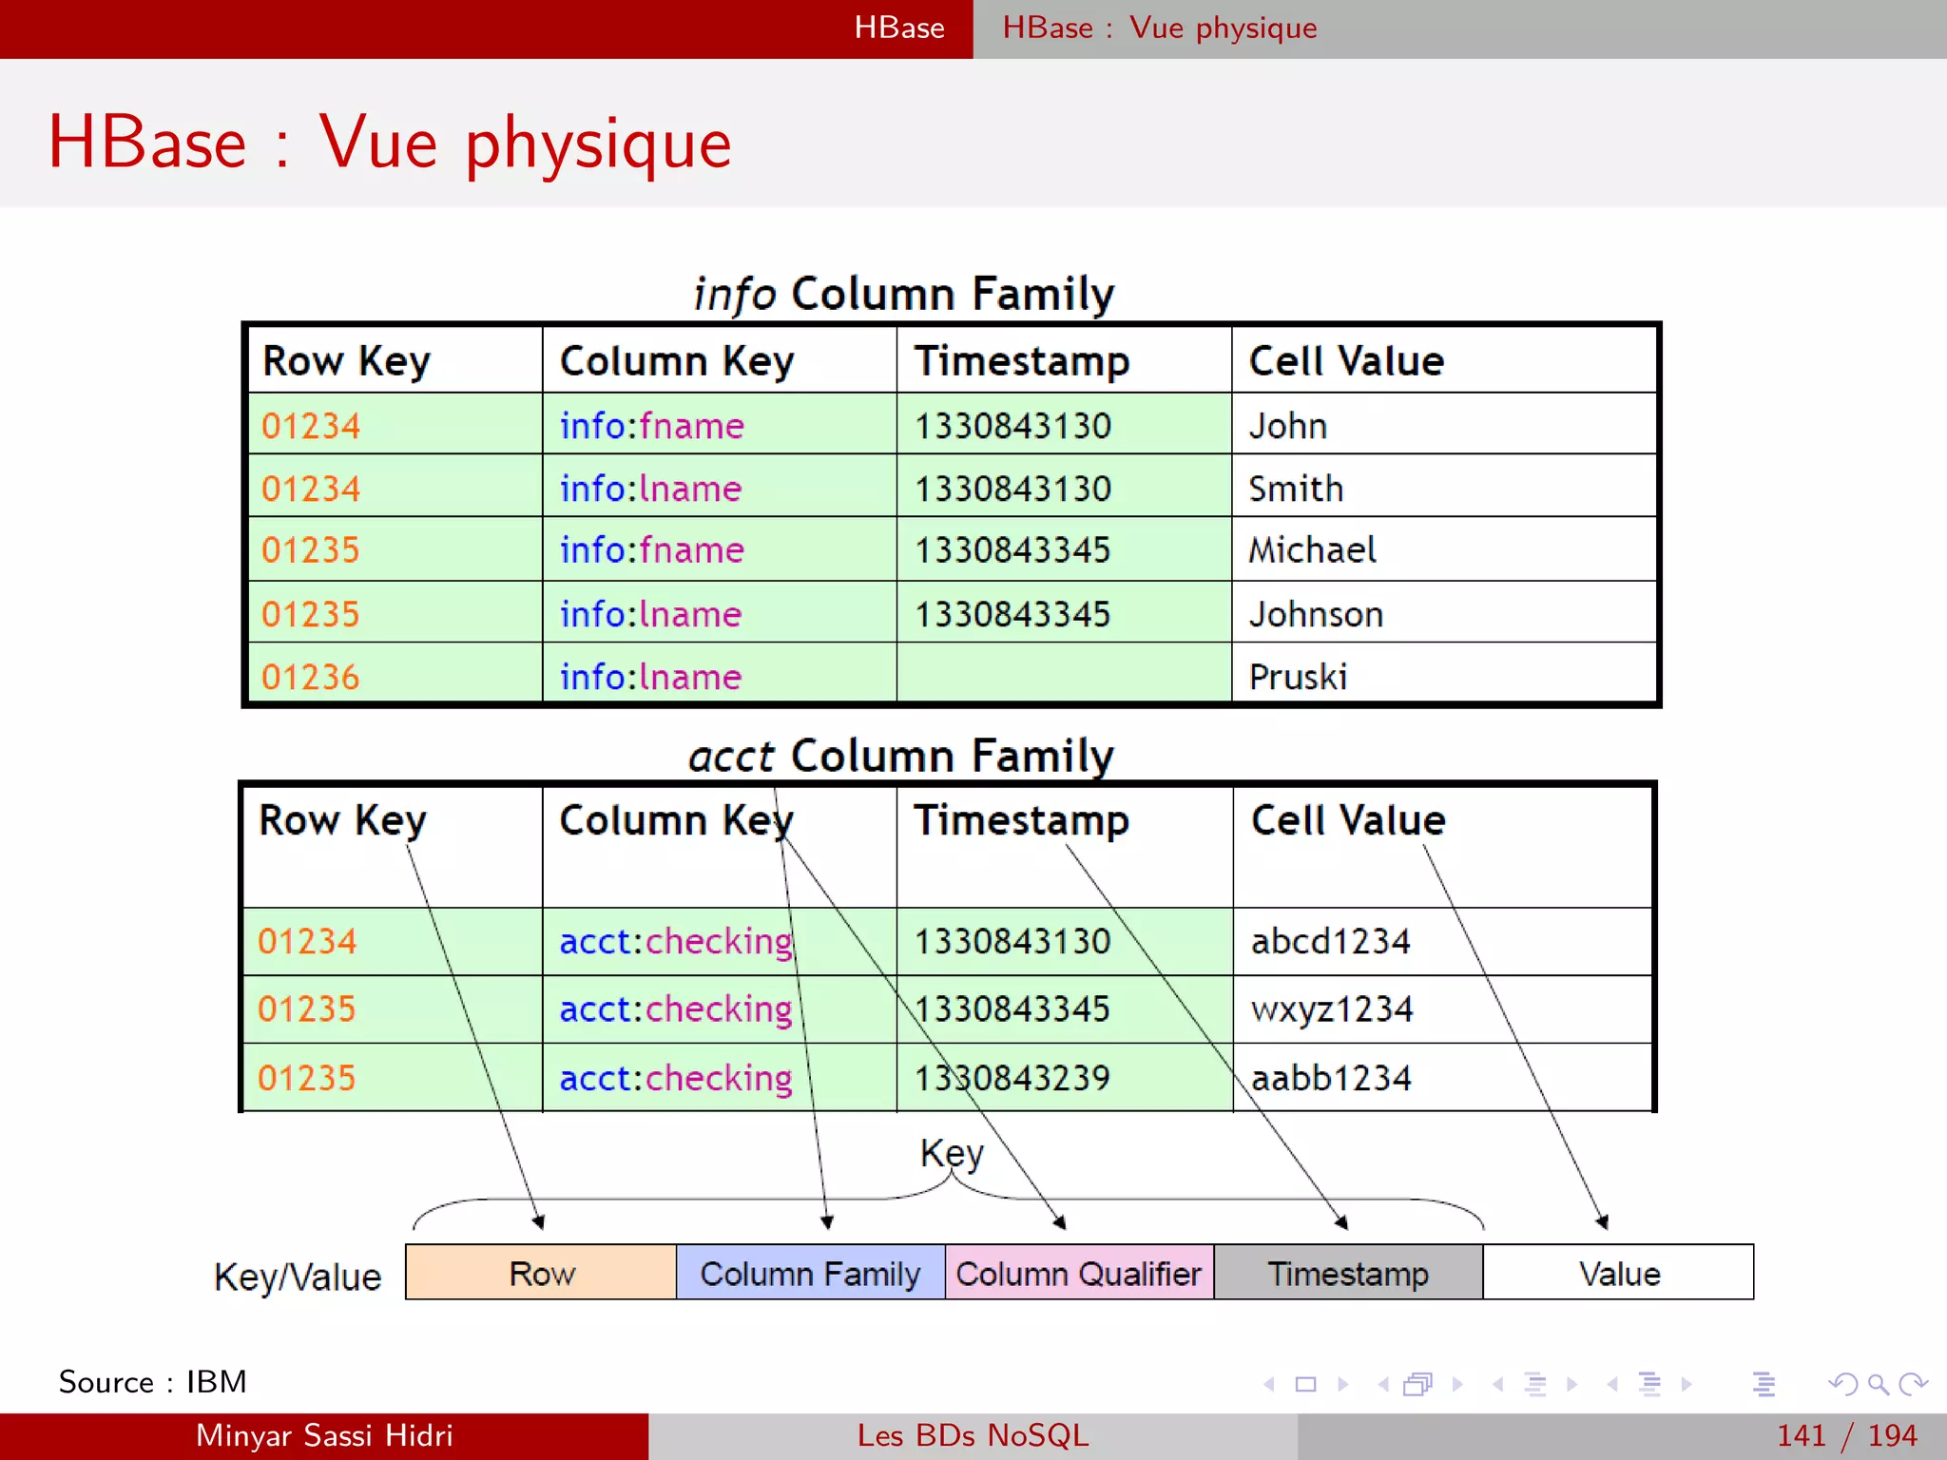Click 'info:fname' in the John row
This screenshot has width=1947, height=1460.
[651, 426]
